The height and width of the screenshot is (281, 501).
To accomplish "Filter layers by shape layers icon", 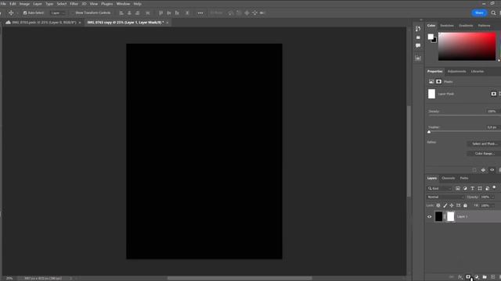I will point(480,188).
